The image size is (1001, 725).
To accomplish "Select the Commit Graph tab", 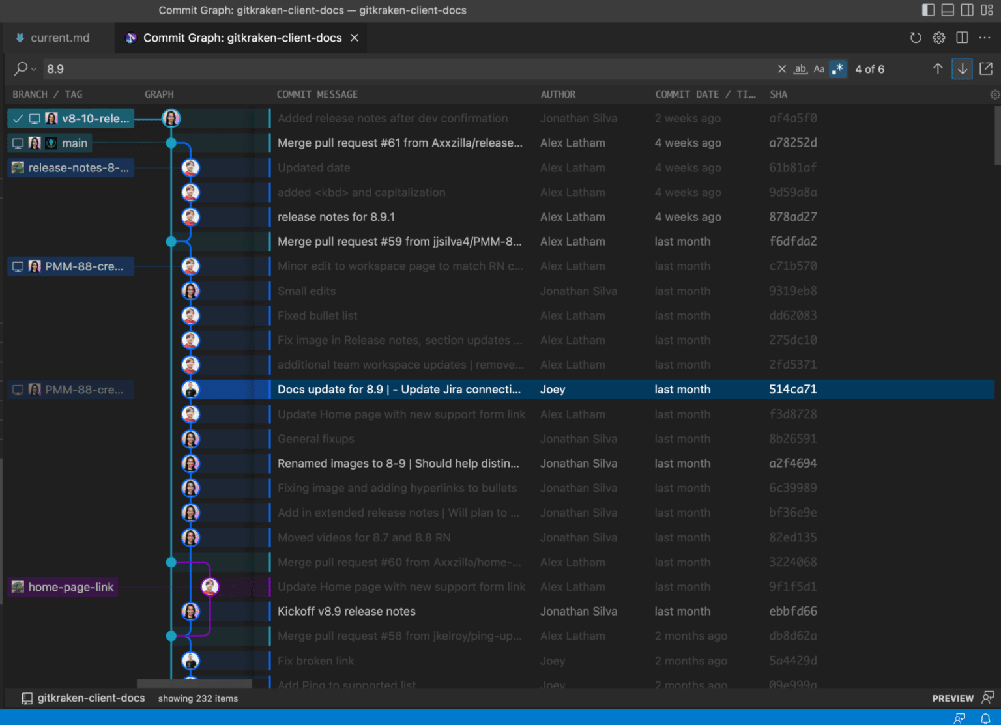I will coord(235,38).
